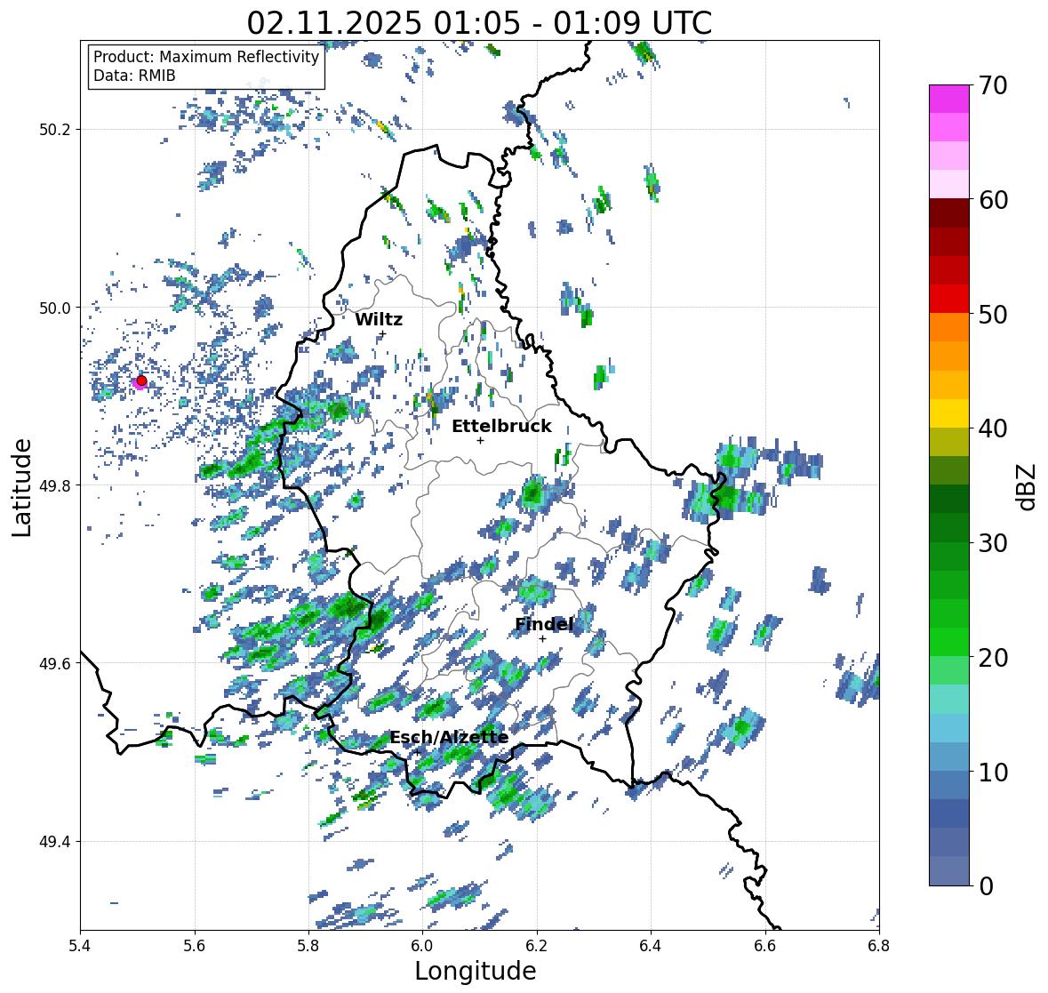Click the plus marker below Findel label
The width and height of the screenshot is (1048, 993).
point(543,639)
